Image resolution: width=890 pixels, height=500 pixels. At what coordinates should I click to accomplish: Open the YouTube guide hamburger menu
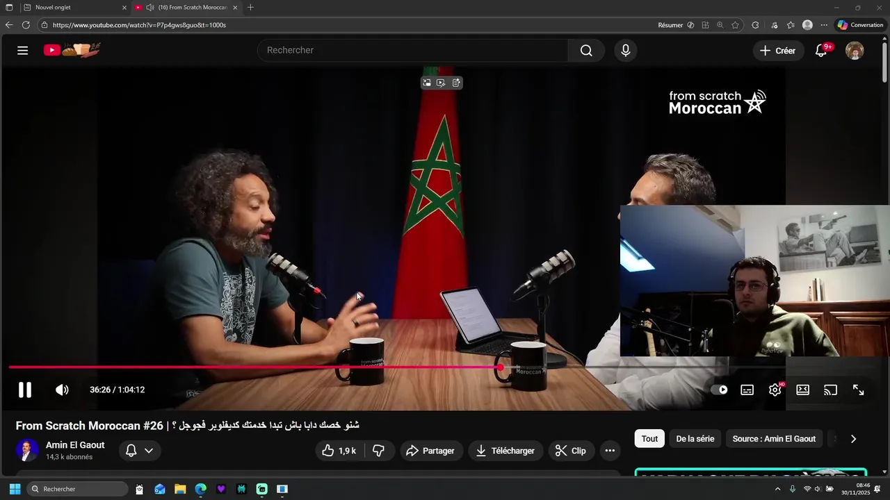23,50
